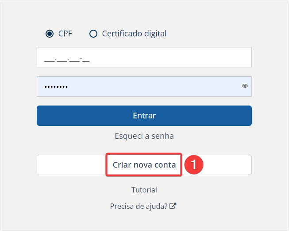This screenshot has width=289, height=231.
Task: Click the red circle badge numbered 1
Action: point(194,164)
